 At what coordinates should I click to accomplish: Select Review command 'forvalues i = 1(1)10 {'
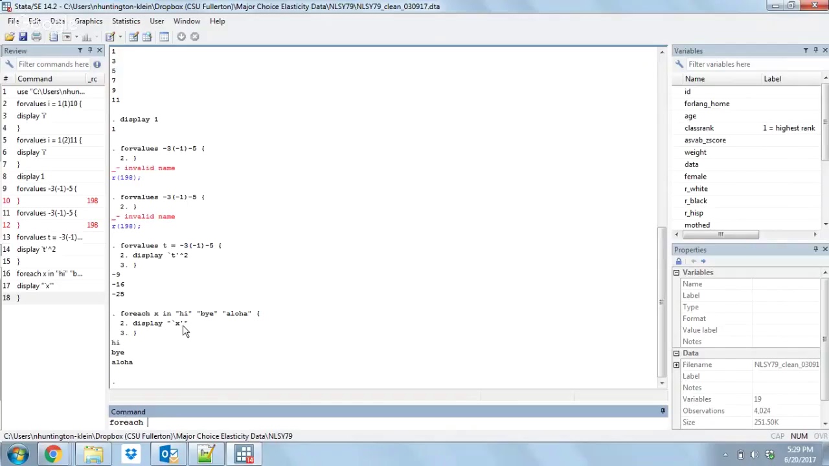pyautogui.click(x=52, y=104)
